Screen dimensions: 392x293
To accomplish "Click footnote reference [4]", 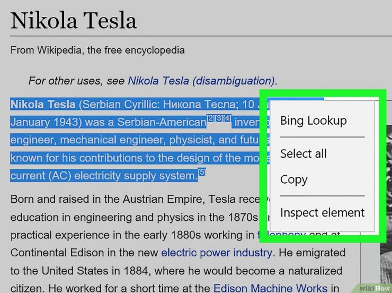I will (x=227, y=118).
